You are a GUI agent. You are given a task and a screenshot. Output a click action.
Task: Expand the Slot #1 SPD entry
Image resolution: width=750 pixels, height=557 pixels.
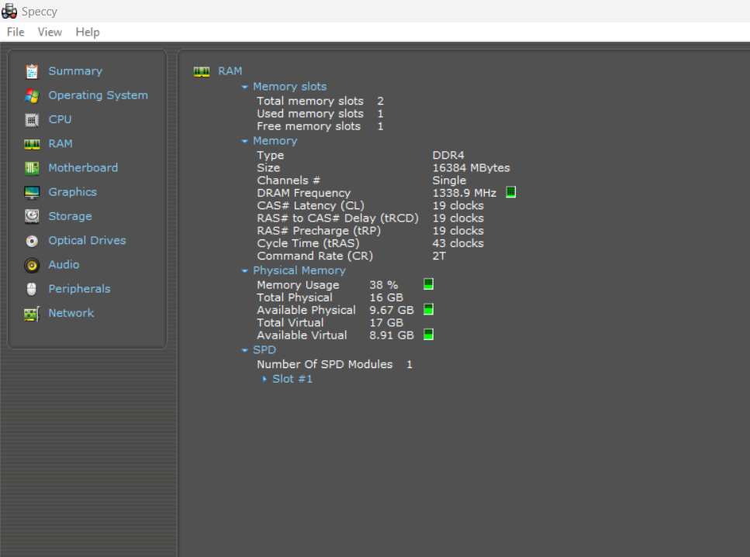point(292,379)
